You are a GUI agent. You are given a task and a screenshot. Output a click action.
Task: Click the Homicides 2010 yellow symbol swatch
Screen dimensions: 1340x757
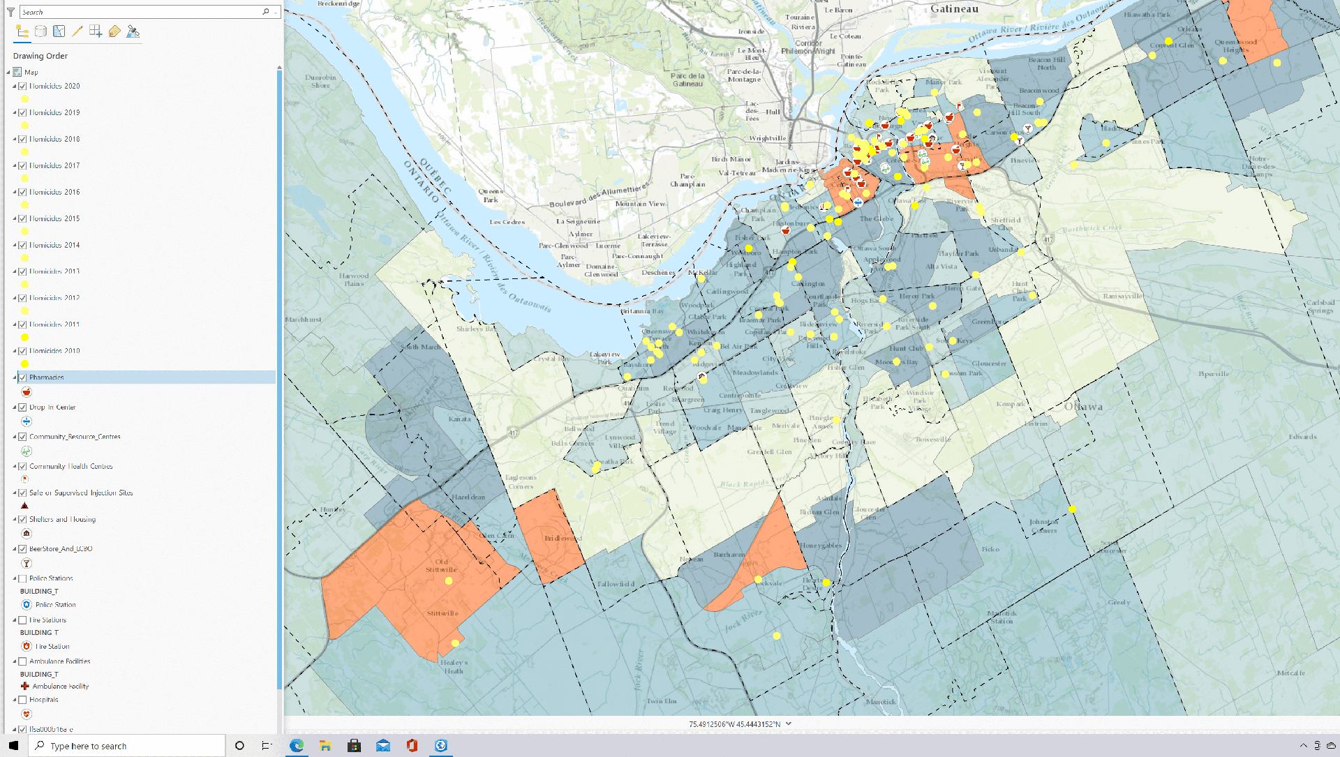[25, 364]
